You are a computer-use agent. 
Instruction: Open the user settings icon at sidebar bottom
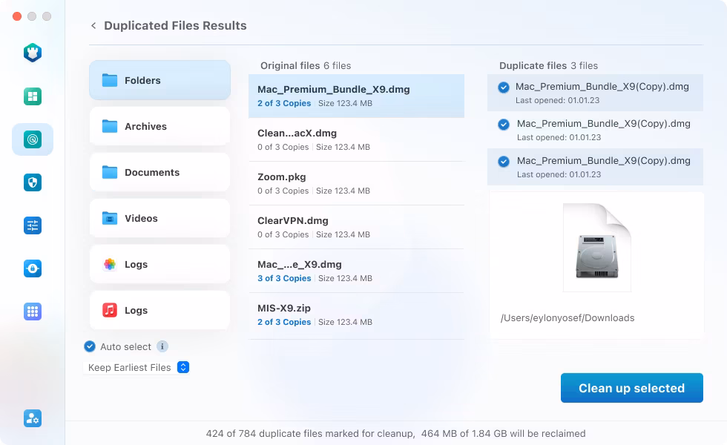[x=33, y=418]
